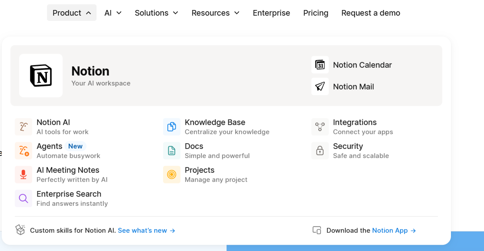Screen dimensions: 484x251
Task: Open Notion Calendar via its calendar icon
Action: [x=320, y=64]
